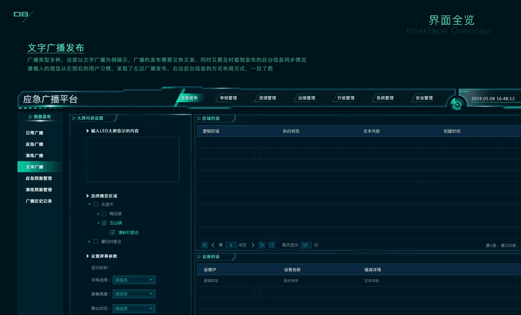Click the double-arrow icon beside 设备列表
The image size is (521, 315).
[199, 257]
